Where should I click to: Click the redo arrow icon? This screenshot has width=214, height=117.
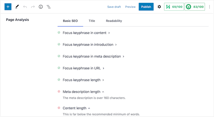coord(33,7)
